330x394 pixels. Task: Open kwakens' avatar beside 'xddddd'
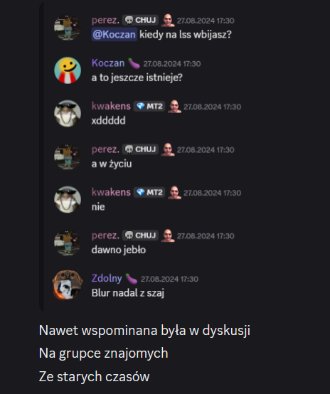tap(68, 113)
